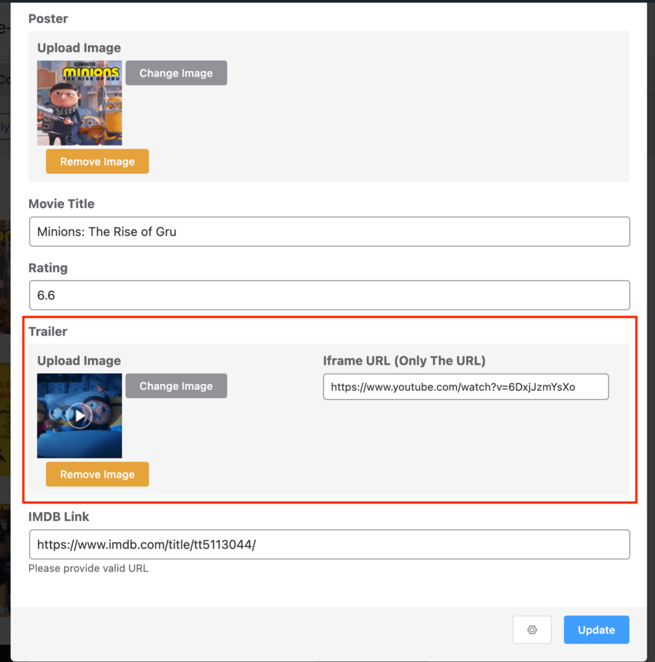Image resolution: width=655 pixels, height=662 pixels.
Task: Change the poster image
Action: (176, 73)
